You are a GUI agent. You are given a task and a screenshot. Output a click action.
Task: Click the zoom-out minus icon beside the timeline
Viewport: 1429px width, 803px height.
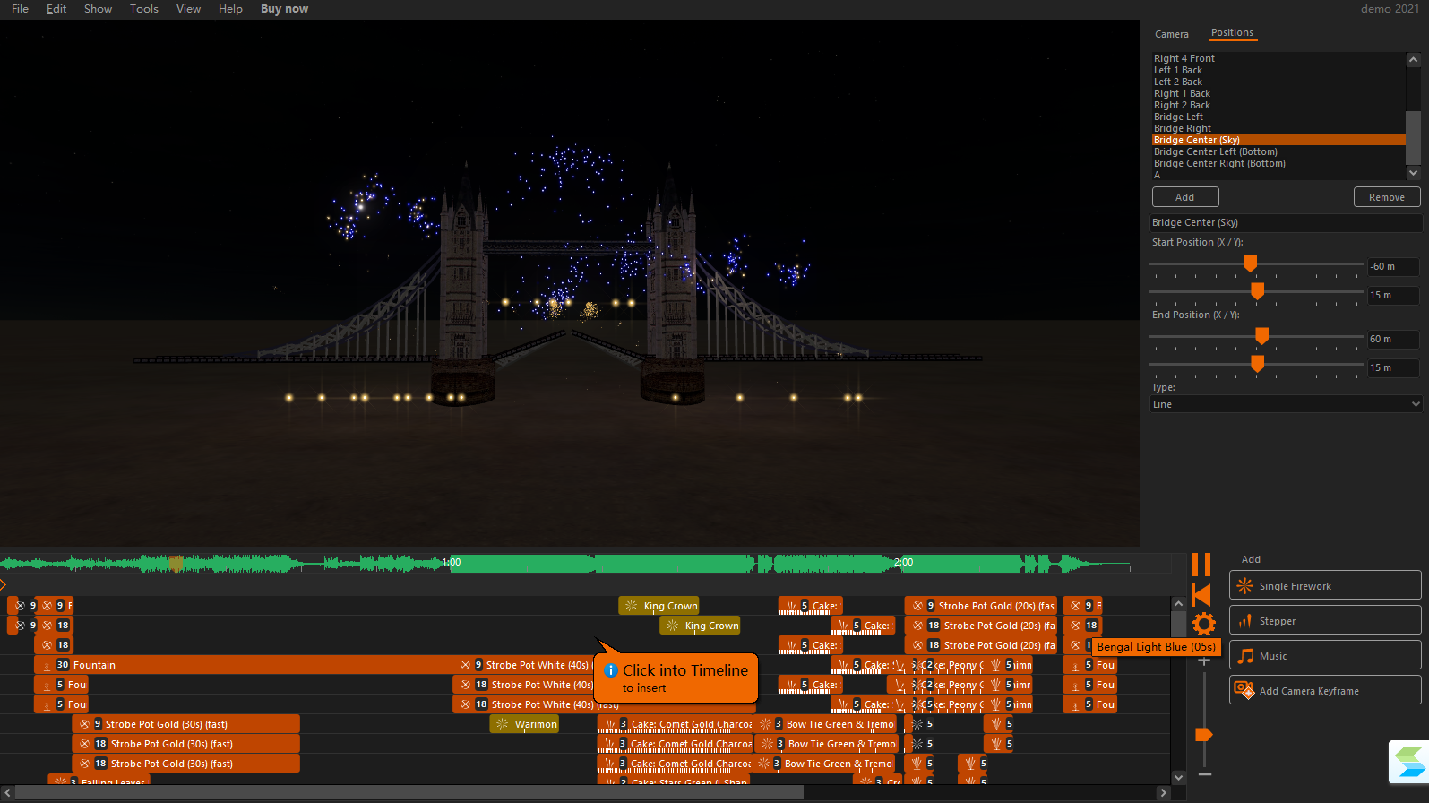pos(1205,774)
